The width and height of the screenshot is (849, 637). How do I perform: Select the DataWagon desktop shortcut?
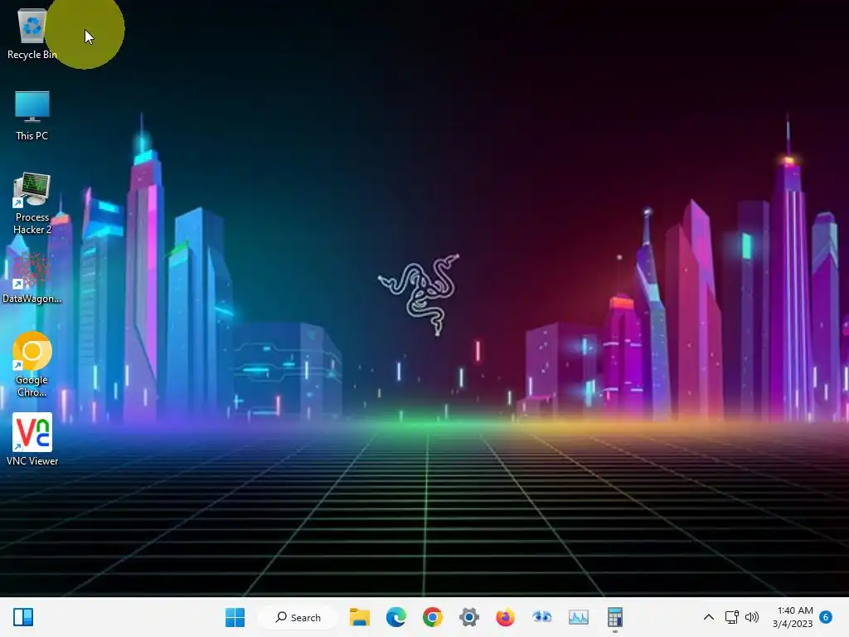pos(32,278)
